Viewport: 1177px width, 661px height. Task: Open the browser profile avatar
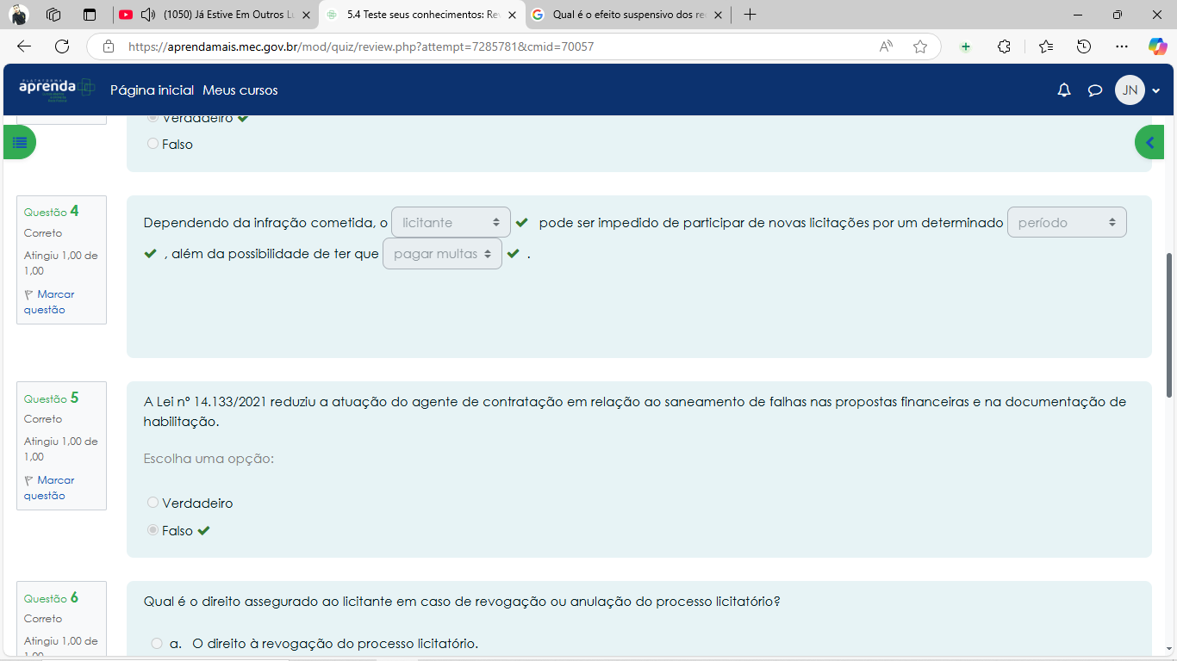(19, 15)
